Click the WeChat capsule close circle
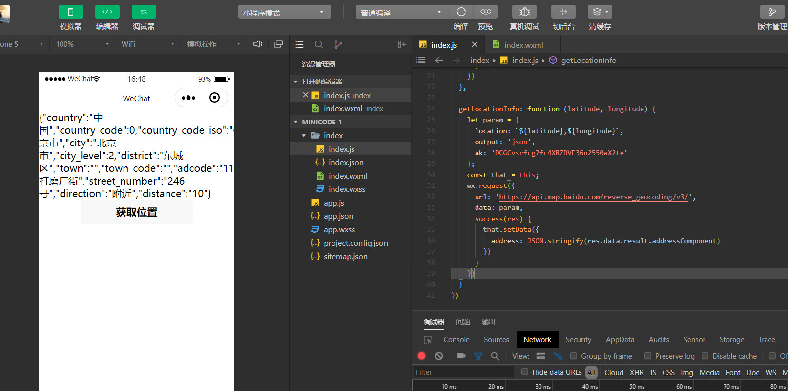The height and width of the screenshot is (391, 788). point(214,98)
